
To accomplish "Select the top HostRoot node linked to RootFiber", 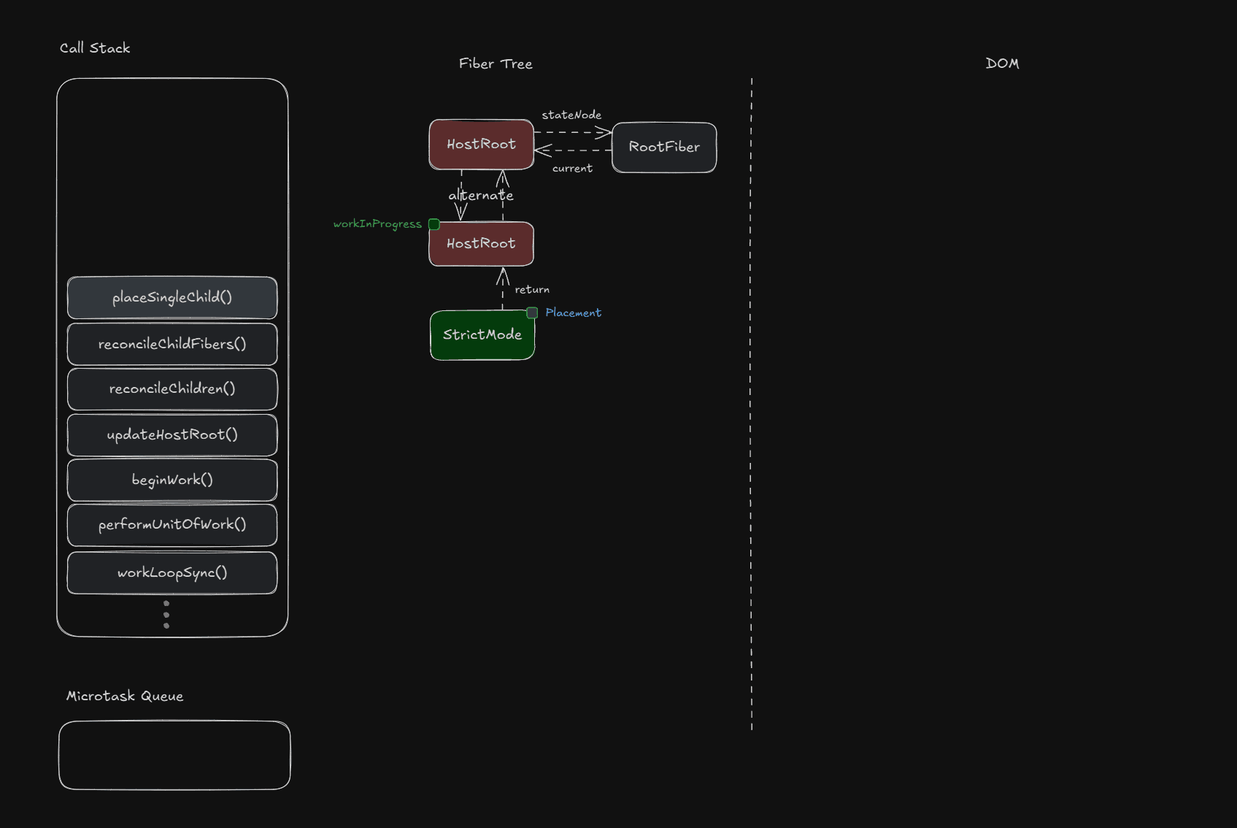I will click(x=481, y=145).
